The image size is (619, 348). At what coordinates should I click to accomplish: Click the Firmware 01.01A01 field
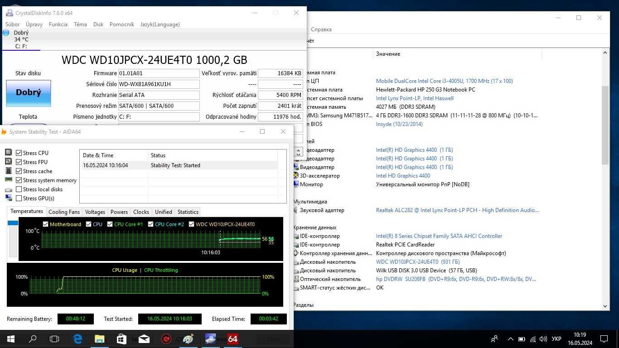(159, 73)
